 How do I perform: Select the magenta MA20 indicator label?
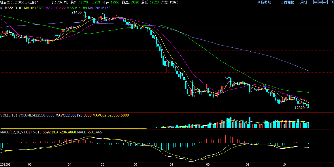(x=56, y=8)
